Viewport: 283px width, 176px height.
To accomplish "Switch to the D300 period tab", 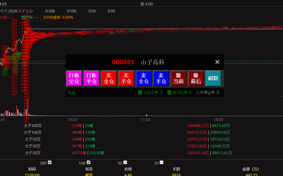I will (x=50, y=11).
